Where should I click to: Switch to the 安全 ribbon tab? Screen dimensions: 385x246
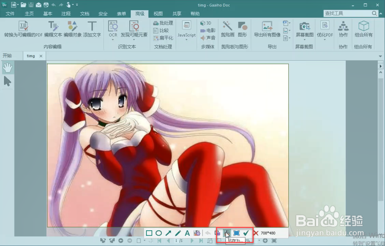[x=103, y=14]
